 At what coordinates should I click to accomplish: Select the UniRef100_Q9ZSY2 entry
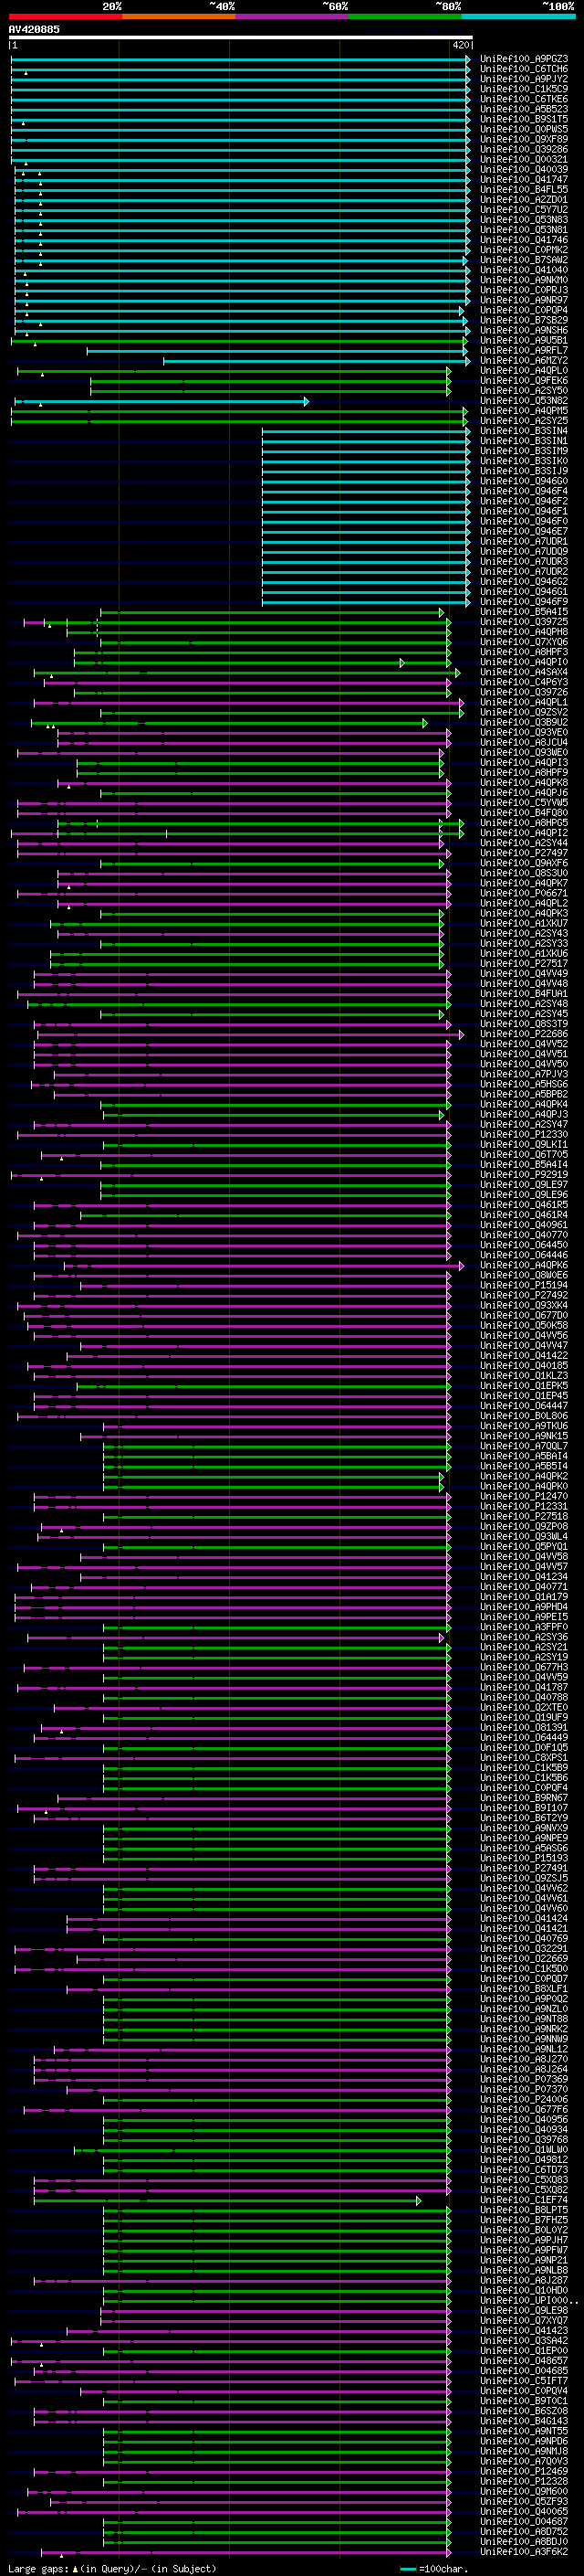(524, 712)
